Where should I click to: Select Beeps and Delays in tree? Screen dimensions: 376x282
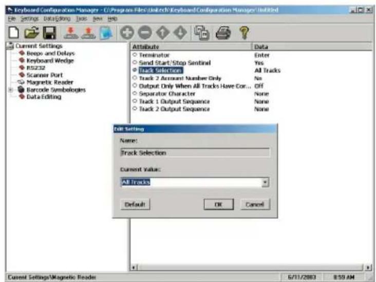point(51,53)
